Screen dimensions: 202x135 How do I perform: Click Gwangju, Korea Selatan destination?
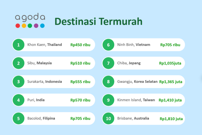[x=137, y=82]
